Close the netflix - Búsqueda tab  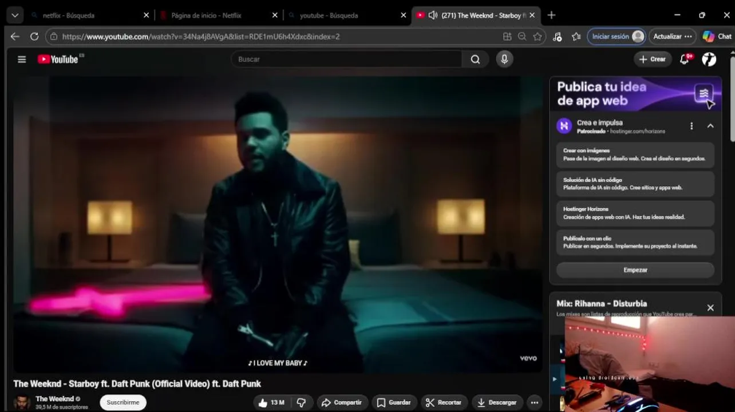[146, 15]
